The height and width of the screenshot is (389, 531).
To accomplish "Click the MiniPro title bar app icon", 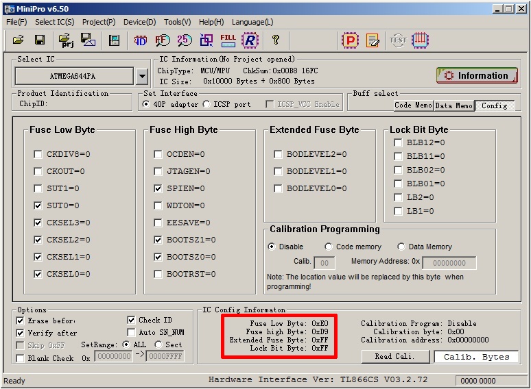I will [10, 9].
